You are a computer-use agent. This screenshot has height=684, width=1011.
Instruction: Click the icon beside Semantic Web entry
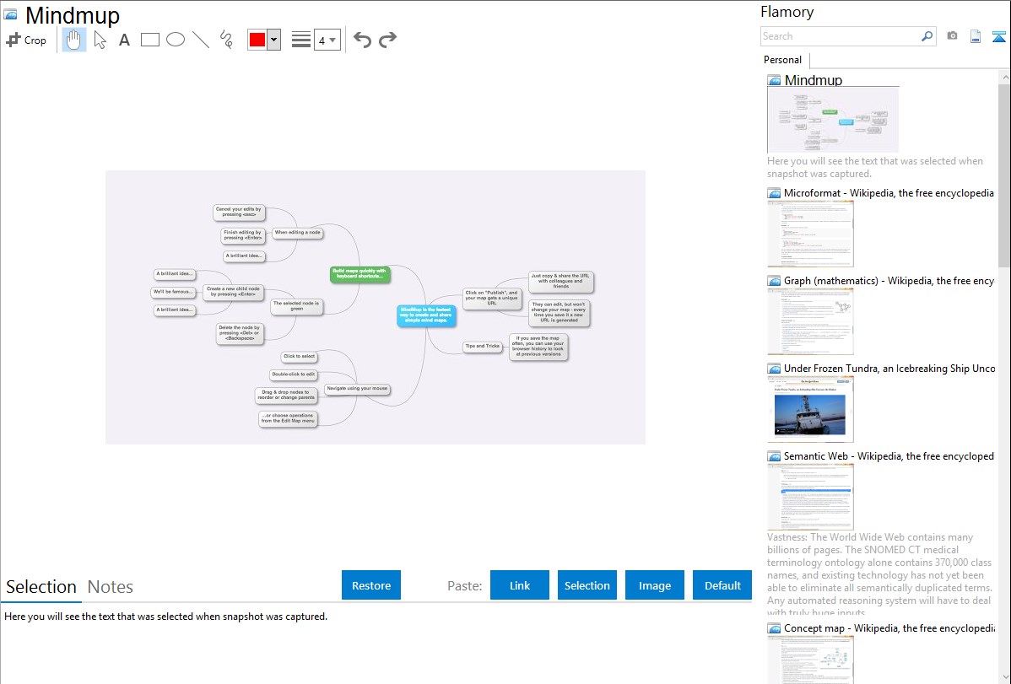(x=774, y=455)
